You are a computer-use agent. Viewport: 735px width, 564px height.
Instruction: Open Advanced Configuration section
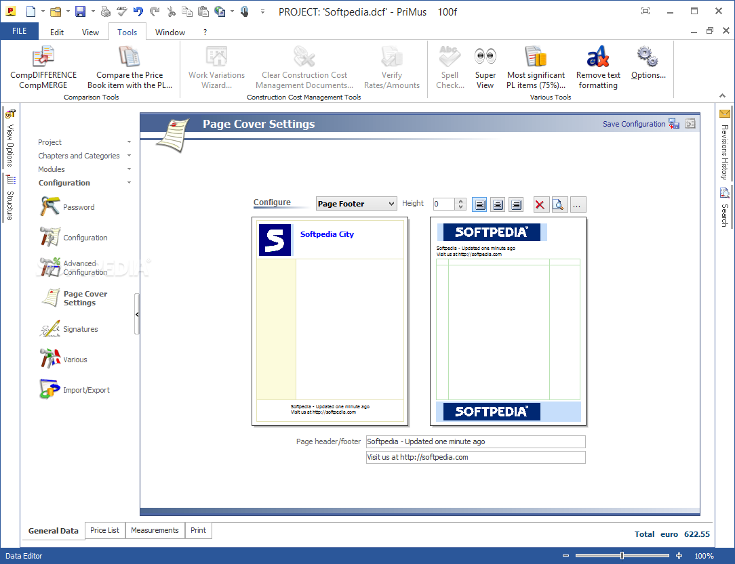[x=74, y=267]
